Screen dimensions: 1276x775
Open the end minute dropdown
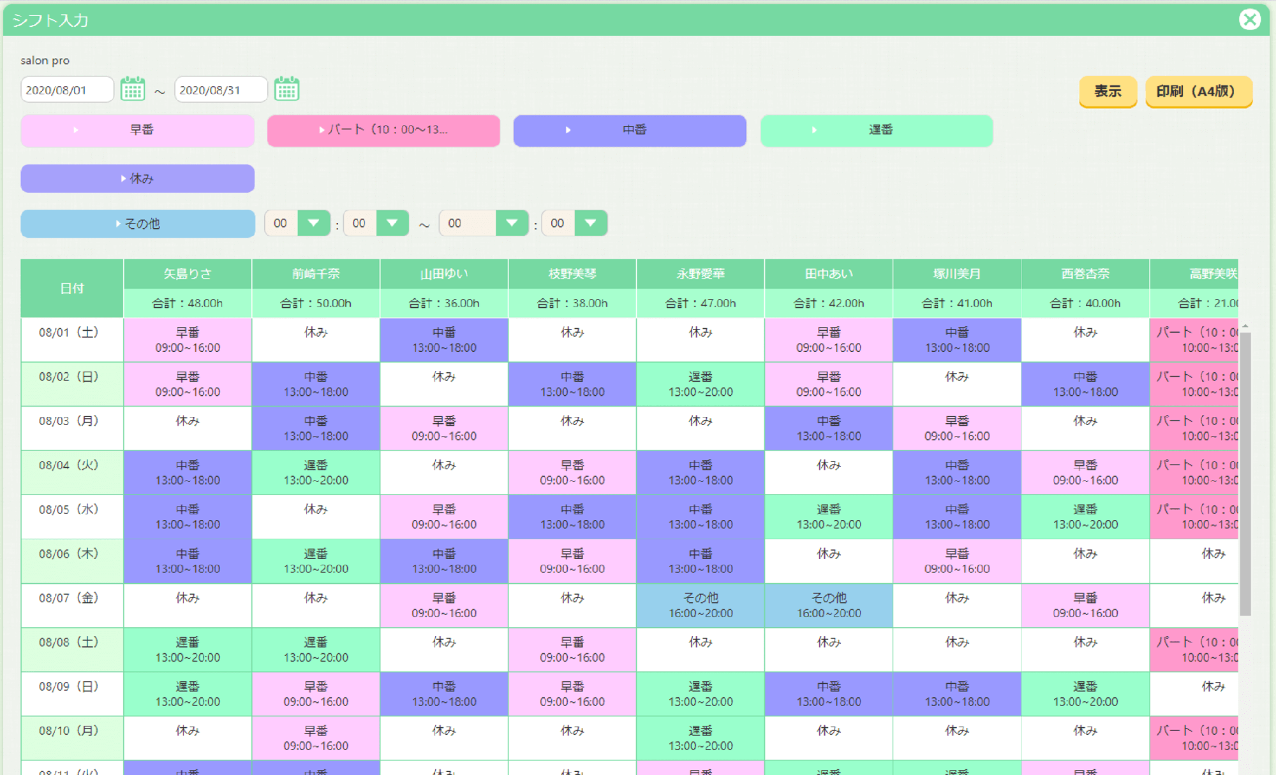pyautogui.click(x=590, y=223)
